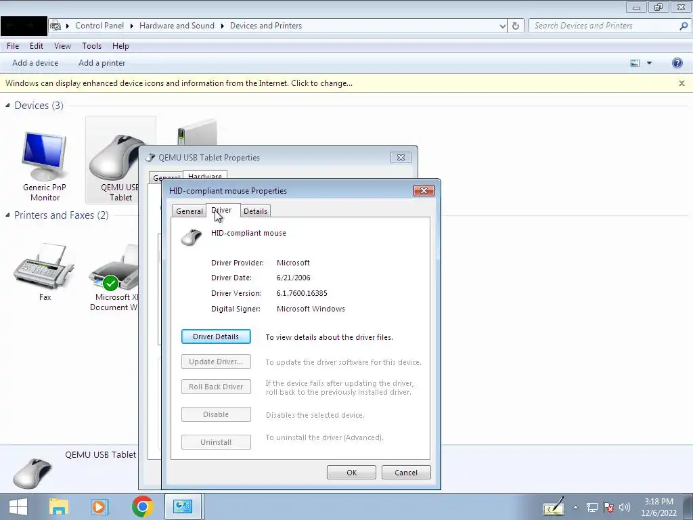Click the Disable button

pyautogui.click(x=216, y=414)
